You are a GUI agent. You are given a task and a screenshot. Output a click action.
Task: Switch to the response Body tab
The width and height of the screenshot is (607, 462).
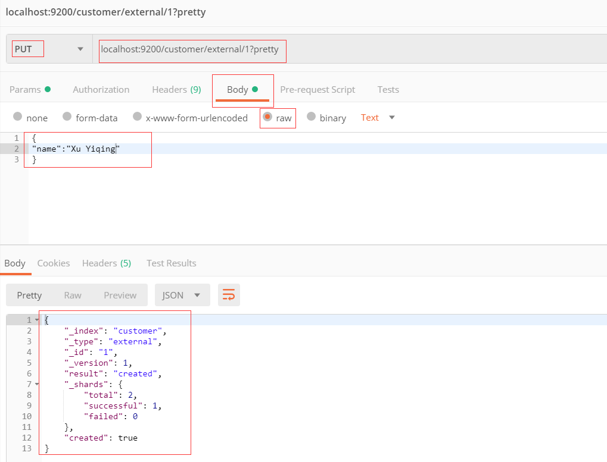point(15,263)
